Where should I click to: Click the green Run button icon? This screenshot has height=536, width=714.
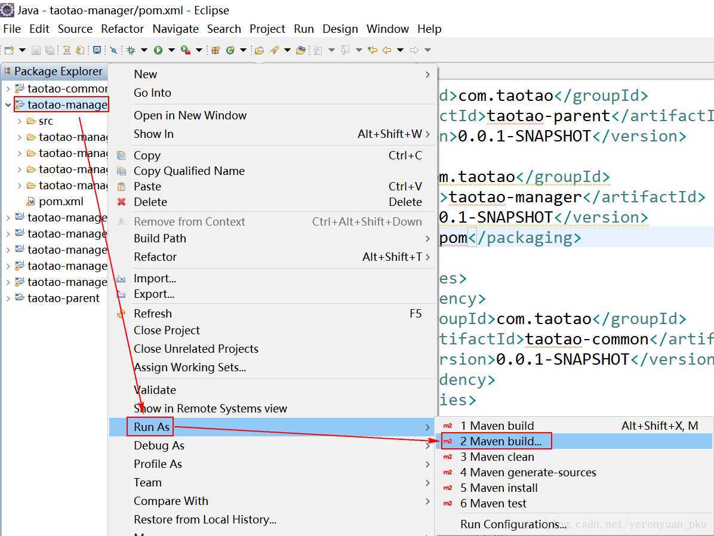[x=158, y=50]
